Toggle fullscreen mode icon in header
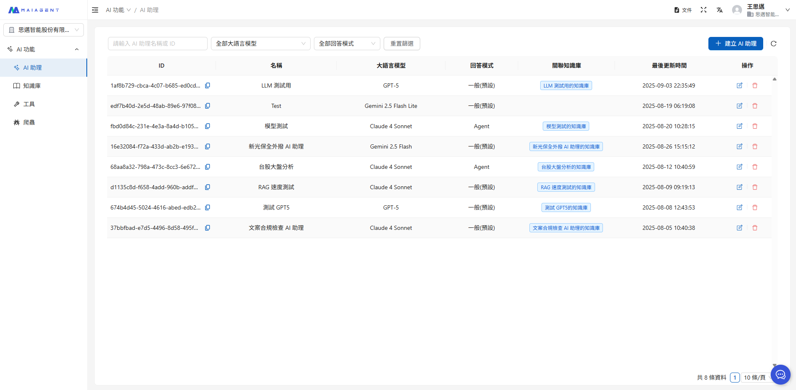 [703, 10]
